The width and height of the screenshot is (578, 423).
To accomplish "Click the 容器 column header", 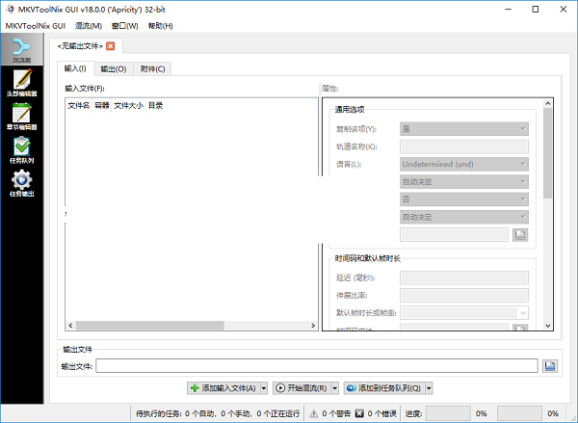I will coord(102,105).
